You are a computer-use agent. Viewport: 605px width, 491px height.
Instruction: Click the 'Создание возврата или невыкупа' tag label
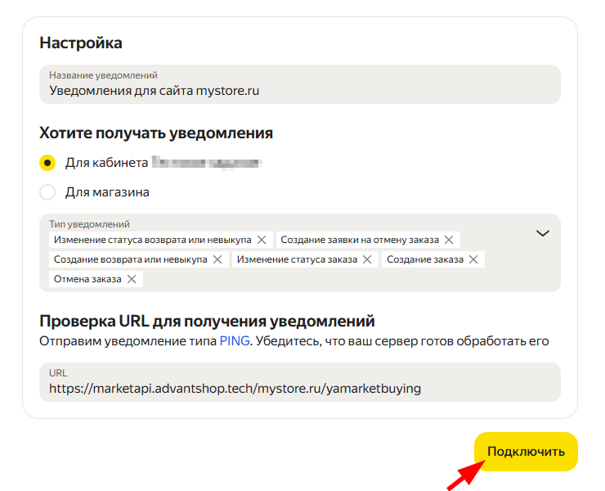(130, 259)
